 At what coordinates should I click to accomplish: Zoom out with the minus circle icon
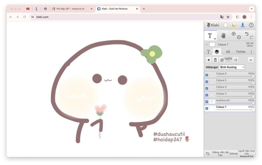[x=239, y=37]
